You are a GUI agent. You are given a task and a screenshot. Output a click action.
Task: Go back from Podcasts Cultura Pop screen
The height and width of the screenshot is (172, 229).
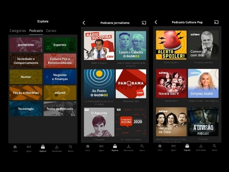pyautogui.click(x=156, y=22)
